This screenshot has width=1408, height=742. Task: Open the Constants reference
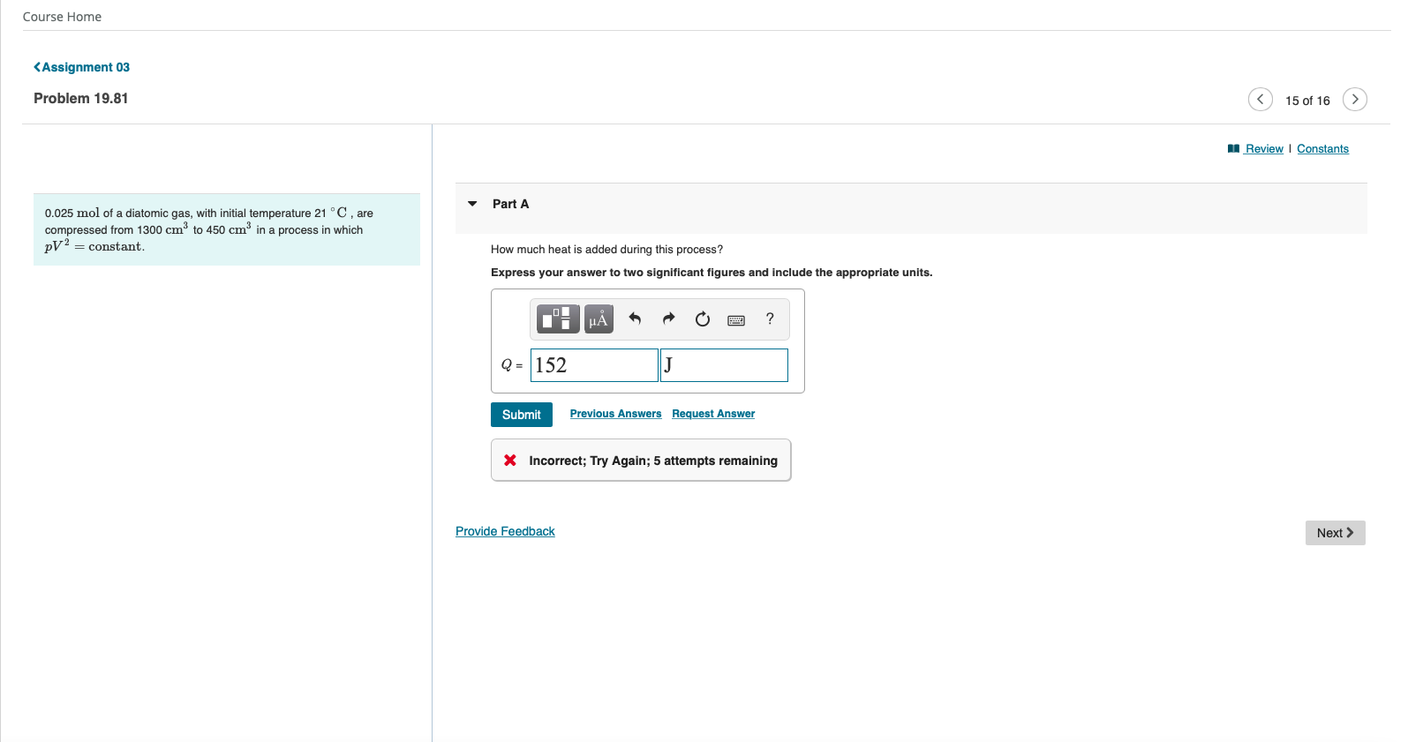pos(1322,148)
